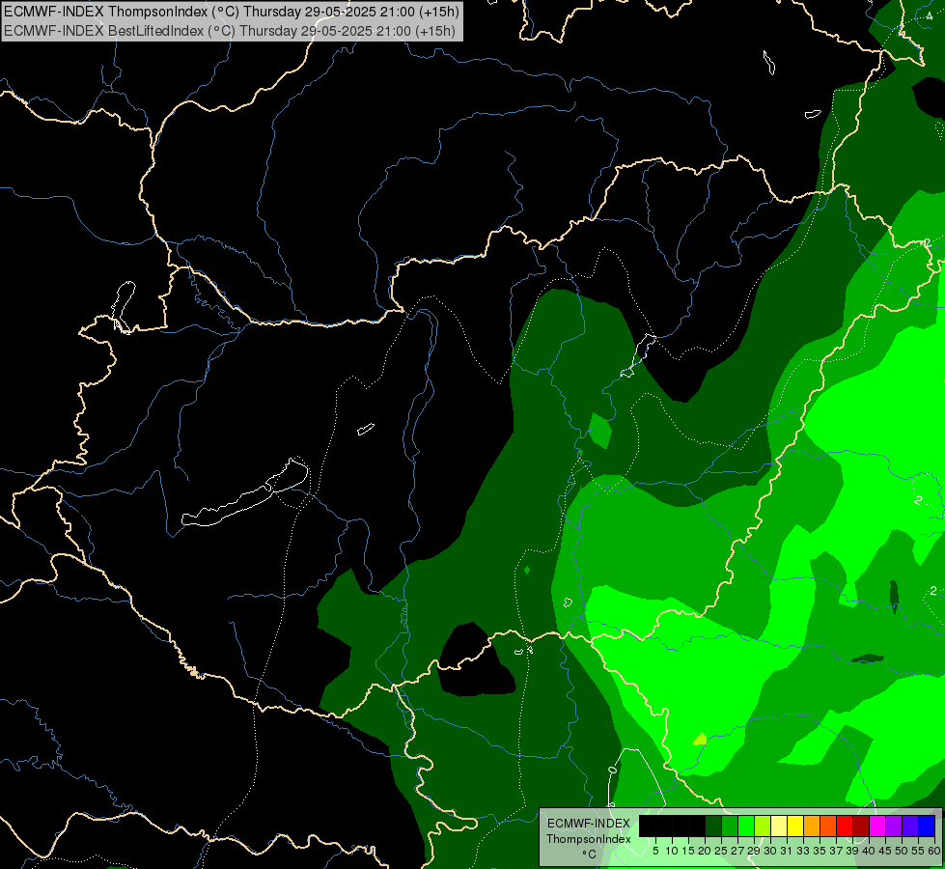Image resolution: width=945 pixels, height=869 pixels.
Task: Click the dark green 20-25 legend swatch
Action: point(713,826)
